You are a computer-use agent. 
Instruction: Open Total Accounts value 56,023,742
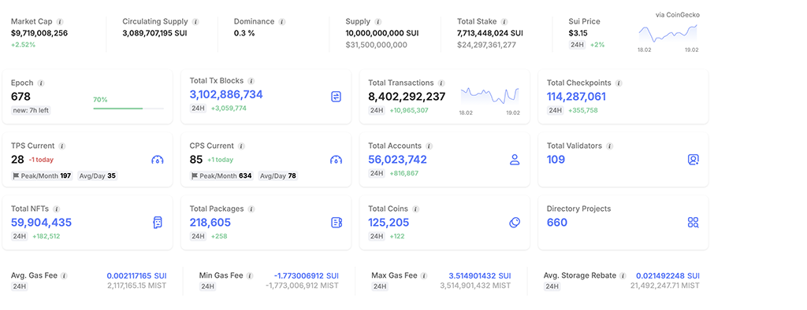pyautogui.click(x=397, y=160)
